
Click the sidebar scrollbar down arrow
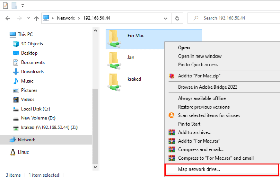[95, 166]
